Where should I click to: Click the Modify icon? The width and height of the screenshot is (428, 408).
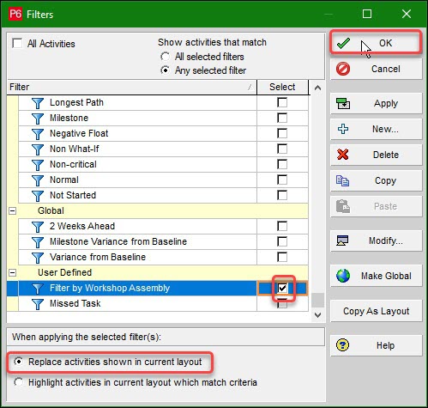342,241
